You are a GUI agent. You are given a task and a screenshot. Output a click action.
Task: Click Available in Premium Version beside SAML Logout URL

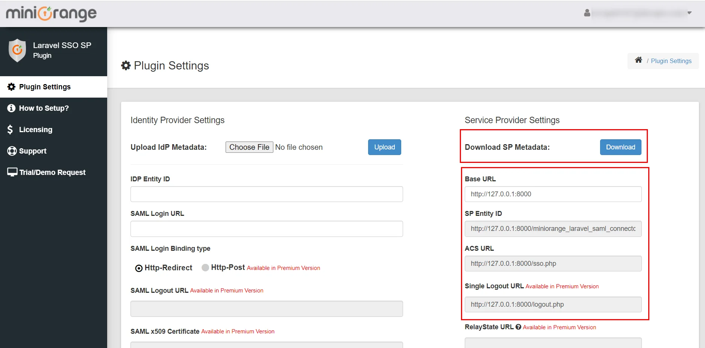(x=227, y=291)
